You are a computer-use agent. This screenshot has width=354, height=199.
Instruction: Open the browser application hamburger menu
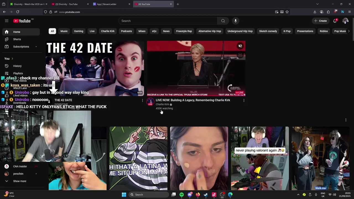tap(350, 12)
